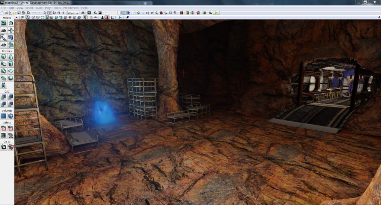Expand the viewport options arrow beside Modes
The image size is (381, 205).
click(16, 17)
